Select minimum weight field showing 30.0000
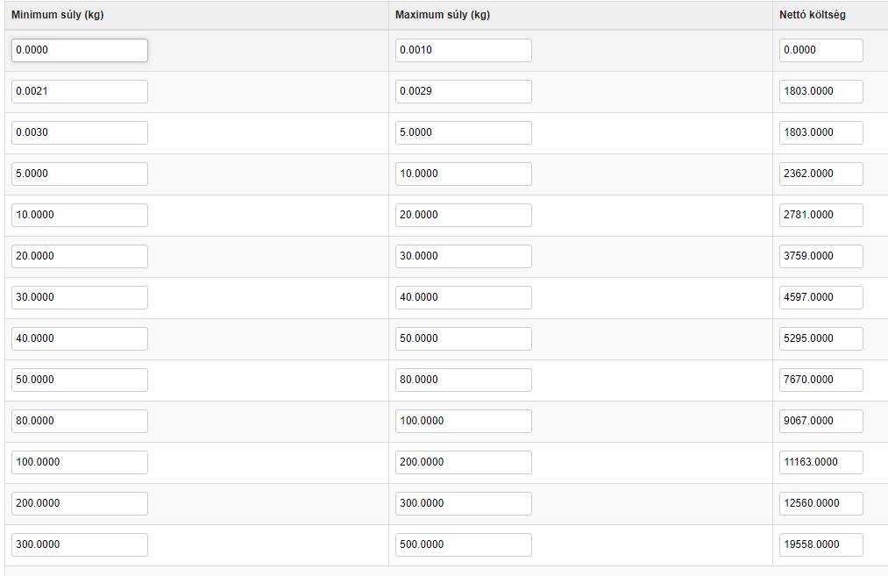The height and width of the screenshot is (576, 888). pyautogui.click(x=79, y=297)
